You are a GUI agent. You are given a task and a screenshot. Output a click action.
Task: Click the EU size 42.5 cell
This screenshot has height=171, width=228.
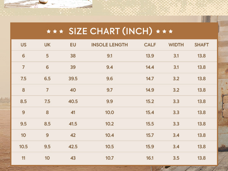pyautogui.click(x=73, y=147)
